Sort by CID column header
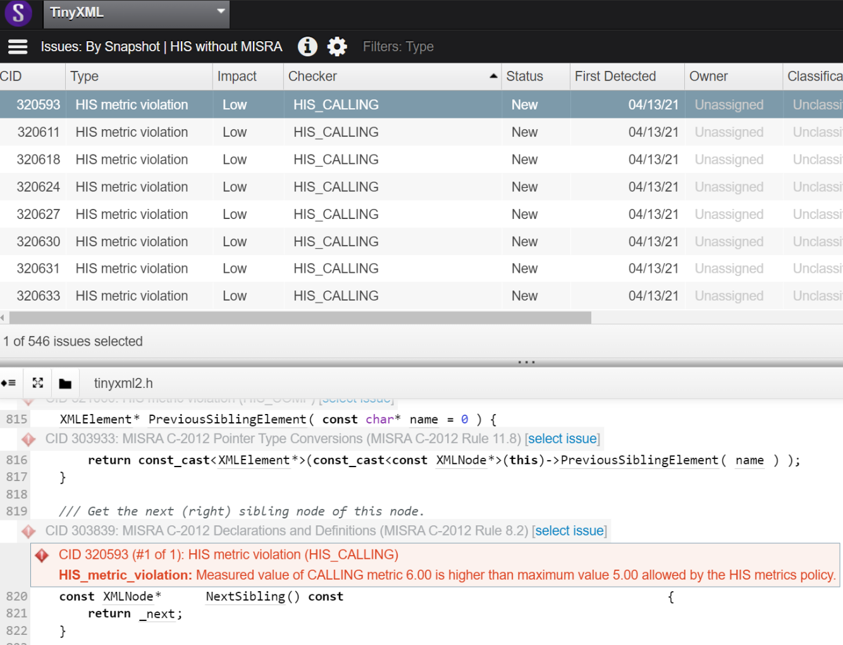This screenshot has width=843, height=645. 32,77
